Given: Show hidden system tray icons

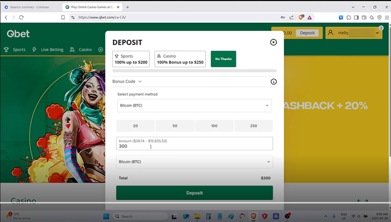Looking at the screenshot, I should point(326,216).
